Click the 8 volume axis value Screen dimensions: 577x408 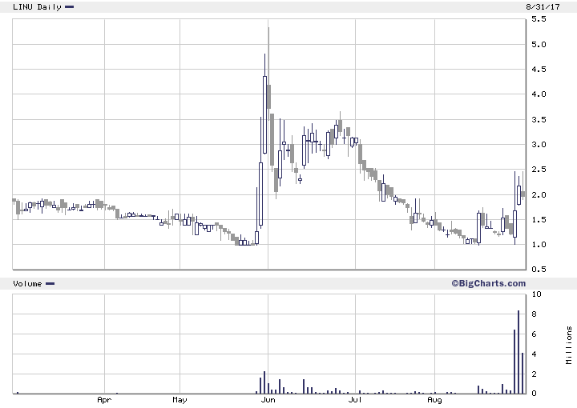tap(534, 314)
